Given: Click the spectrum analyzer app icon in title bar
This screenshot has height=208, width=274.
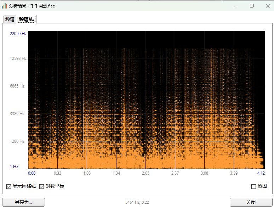Looking at the screenshot, I should pos(5,6).
